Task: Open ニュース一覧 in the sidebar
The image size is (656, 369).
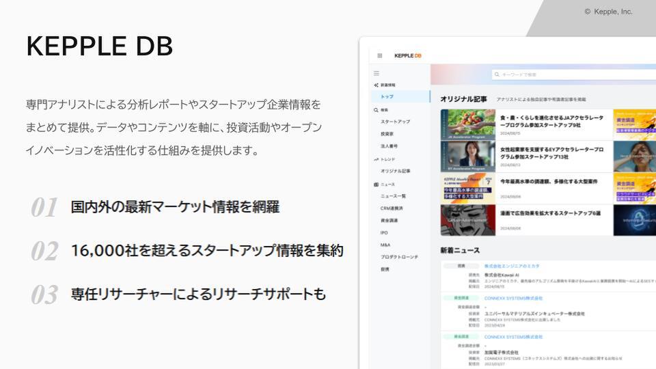Action: coord(394,196)
